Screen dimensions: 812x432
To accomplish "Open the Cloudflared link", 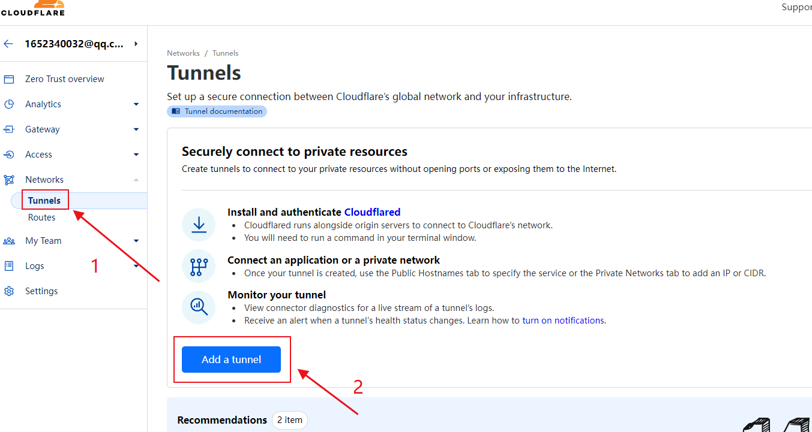I will pyautogui.click(x=372, y=212).
